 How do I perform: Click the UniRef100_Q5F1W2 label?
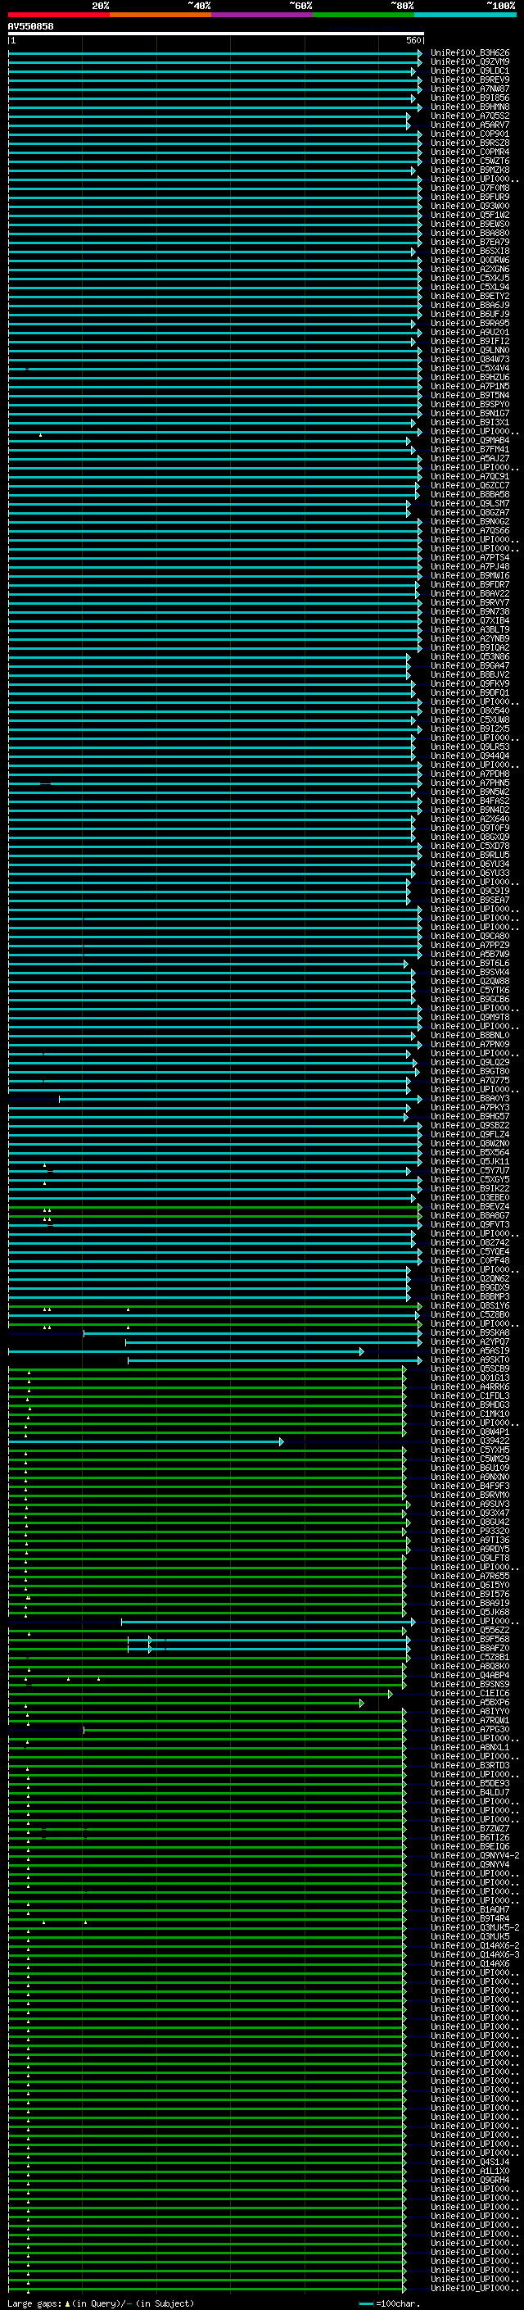click(470, 216)
